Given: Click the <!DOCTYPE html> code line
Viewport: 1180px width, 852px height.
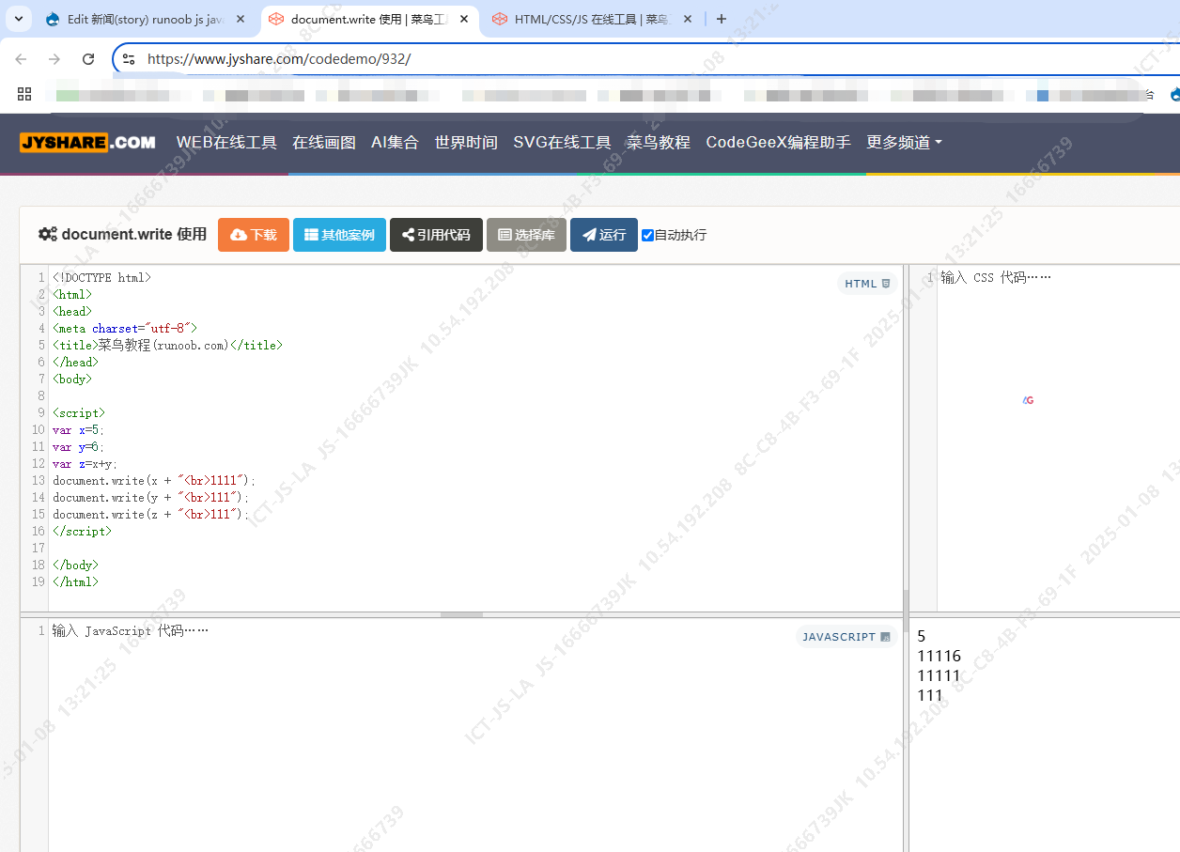Looking at the screenshot, I should click(101, 278).
